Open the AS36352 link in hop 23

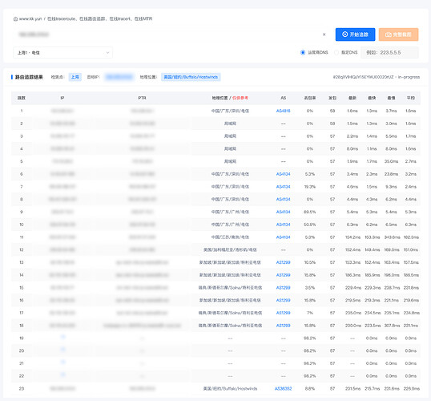pyautogui.click(x=283, y=389)
